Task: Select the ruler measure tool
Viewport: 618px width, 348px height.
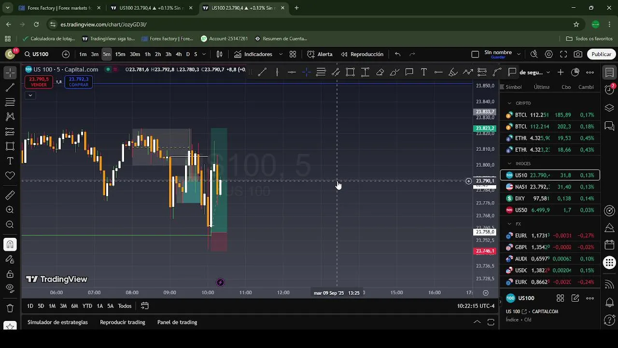Action: pyautogui.click(x=10, y=195)
